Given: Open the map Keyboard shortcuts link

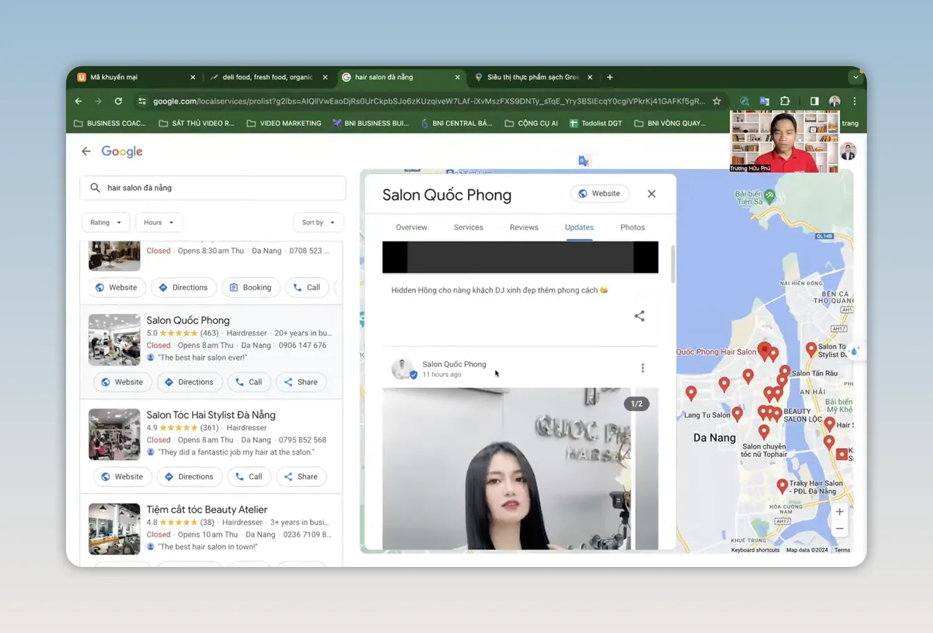Looking at the screenshot, I should [755, 550].
